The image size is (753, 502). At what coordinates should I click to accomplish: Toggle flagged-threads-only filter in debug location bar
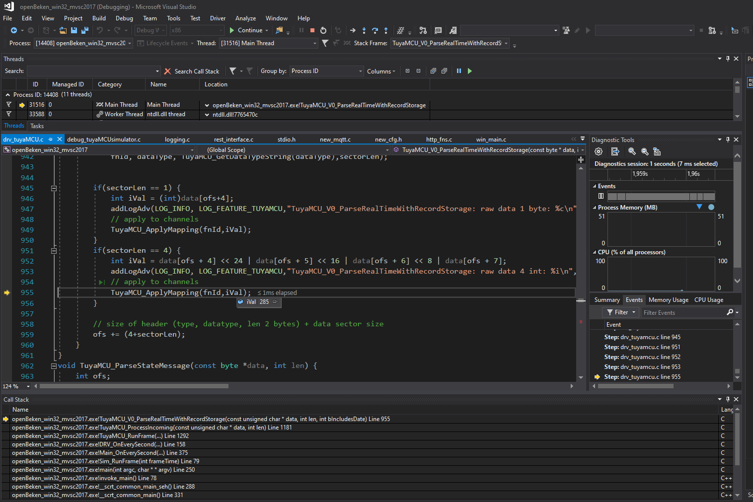[x=336, y=43]
